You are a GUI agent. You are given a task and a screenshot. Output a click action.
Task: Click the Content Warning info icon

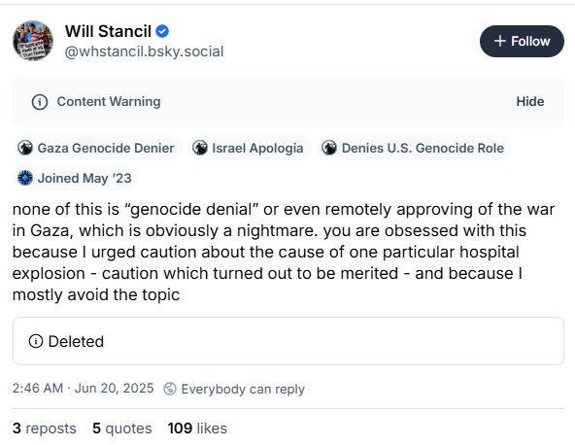coord(40,102)
